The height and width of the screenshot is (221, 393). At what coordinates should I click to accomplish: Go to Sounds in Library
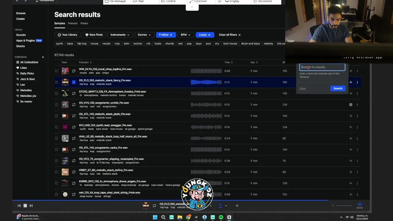click(x=21, y=35)
